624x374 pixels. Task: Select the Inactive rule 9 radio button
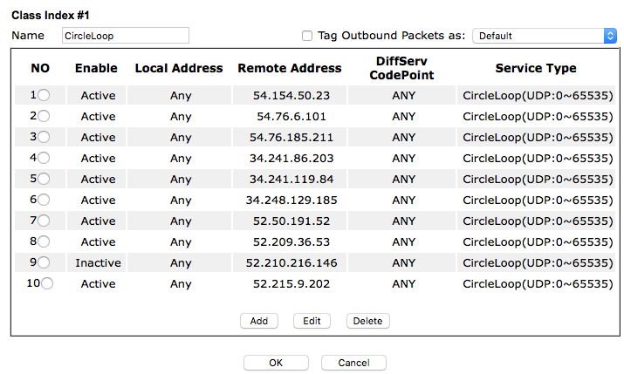(44, 262)
